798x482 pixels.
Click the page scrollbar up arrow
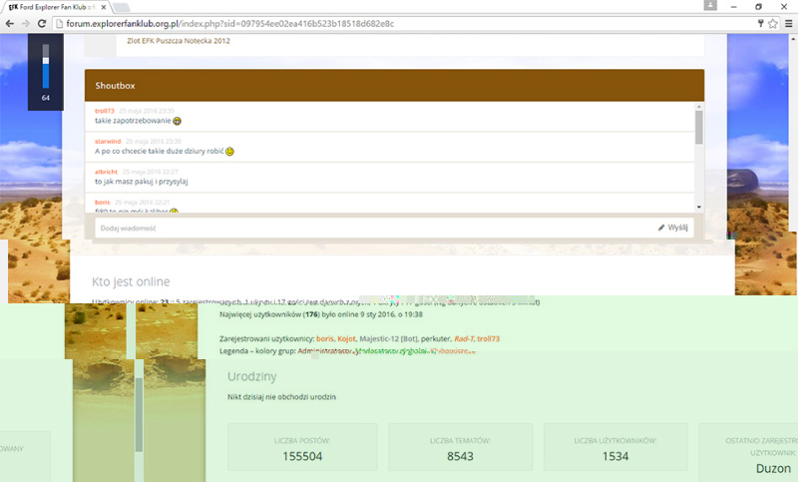pyautogui.click(x=793, y=38)
